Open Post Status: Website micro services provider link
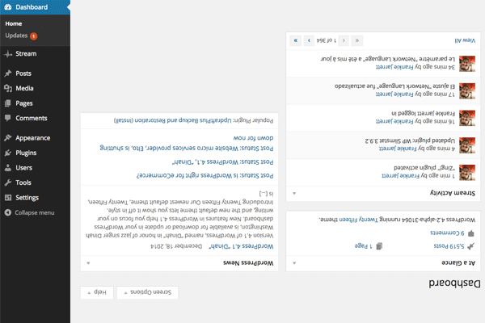485x323 pixels. coord(187,143)
